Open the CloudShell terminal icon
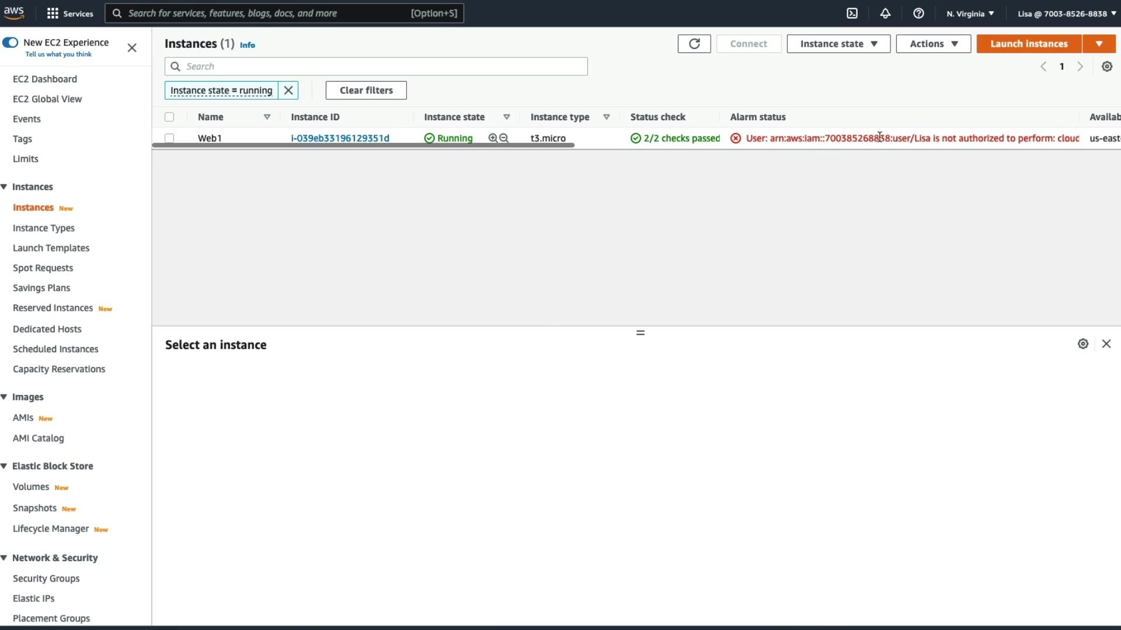This screenshot has height=630, width=1121. coord(852,13)
